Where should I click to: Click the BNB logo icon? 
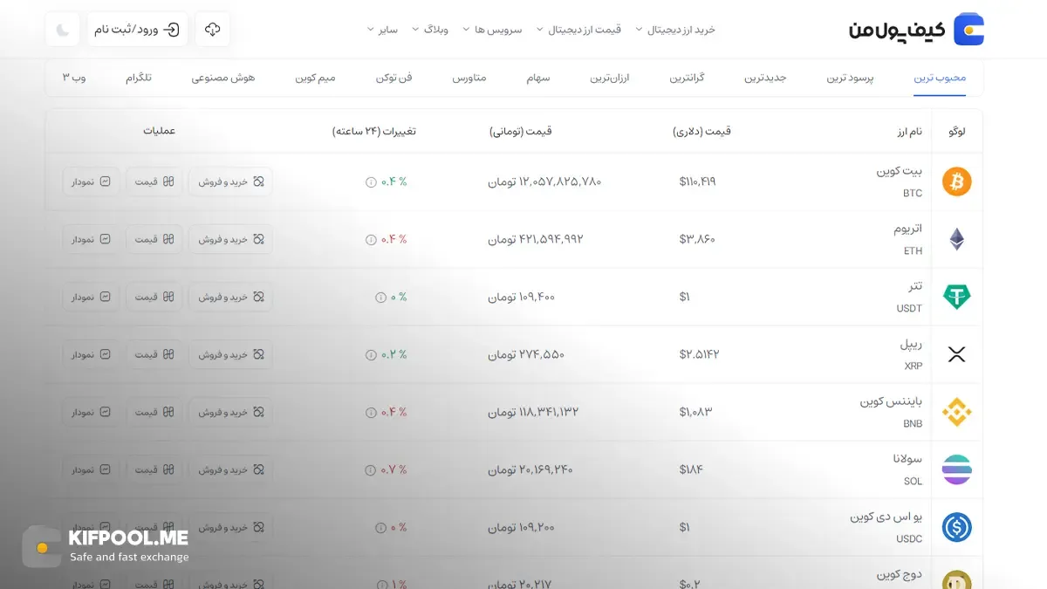coord(956,412)
